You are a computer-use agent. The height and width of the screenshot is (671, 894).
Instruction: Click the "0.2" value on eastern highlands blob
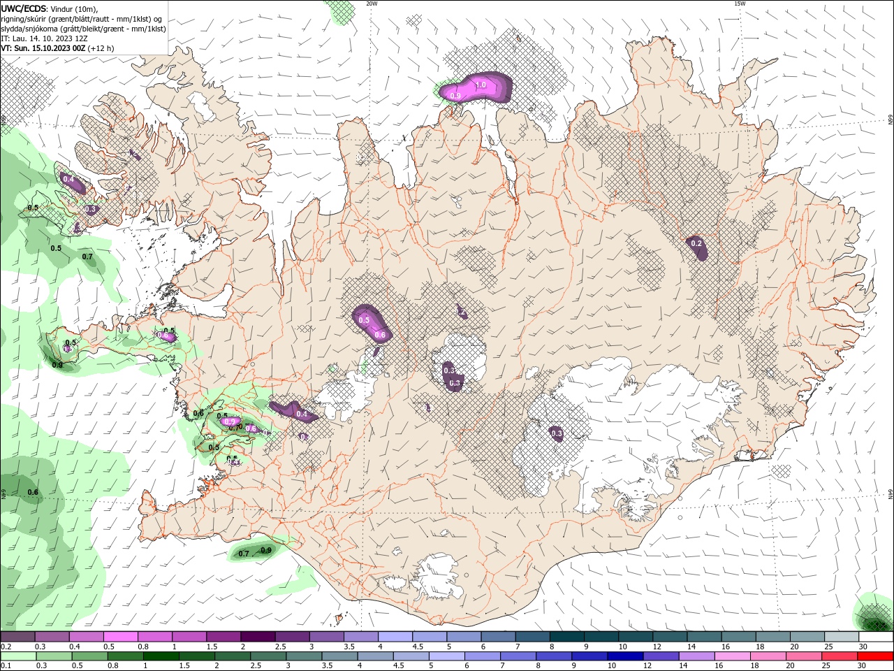tap(696, 243)
